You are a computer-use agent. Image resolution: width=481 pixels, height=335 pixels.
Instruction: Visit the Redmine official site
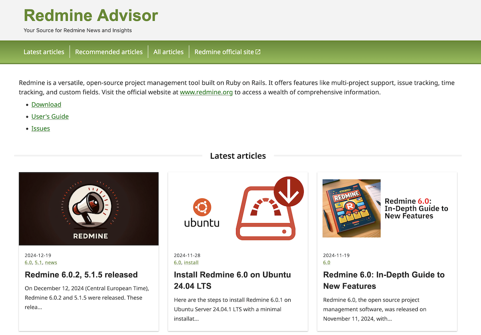click(224, 52)
